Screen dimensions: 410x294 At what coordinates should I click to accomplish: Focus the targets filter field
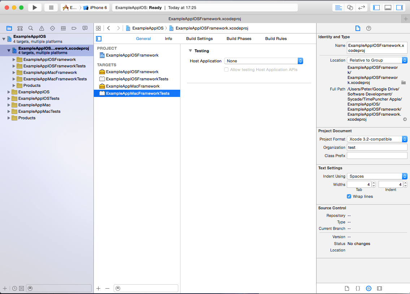click(x=146, y=288)
